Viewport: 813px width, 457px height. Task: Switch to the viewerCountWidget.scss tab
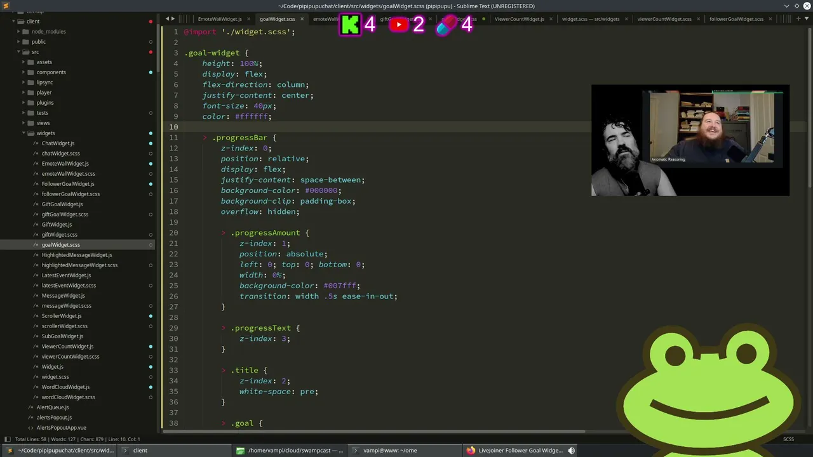tap(664, 19)
